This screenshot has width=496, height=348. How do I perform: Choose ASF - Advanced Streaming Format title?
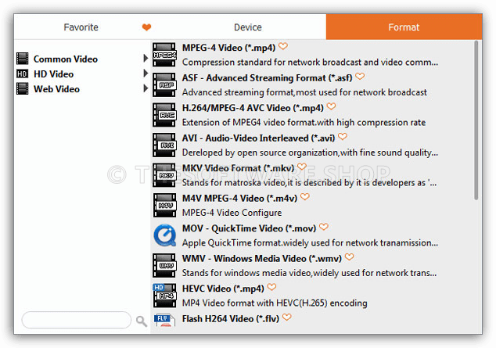pyautogui.click(x=268, y=77)
